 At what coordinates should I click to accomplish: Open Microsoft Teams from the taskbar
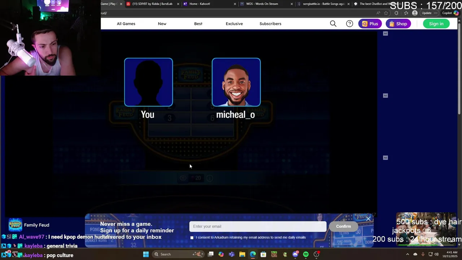tap(232, 254)
